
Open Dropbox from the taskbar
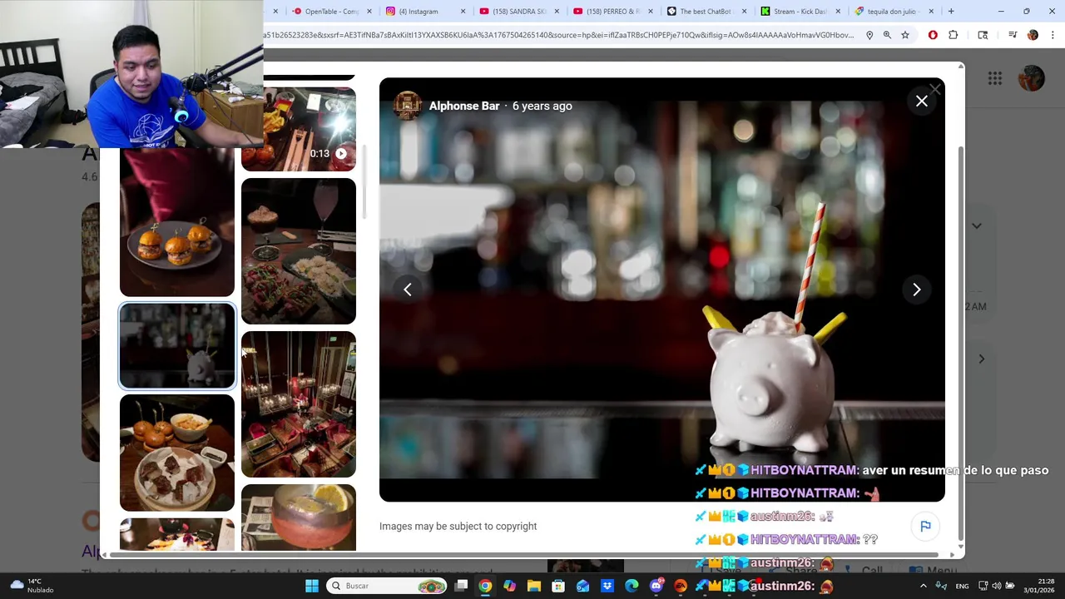point(607,586)
